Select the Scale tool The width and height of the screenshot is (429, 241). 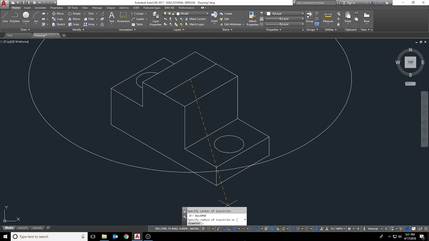[74, 24]
